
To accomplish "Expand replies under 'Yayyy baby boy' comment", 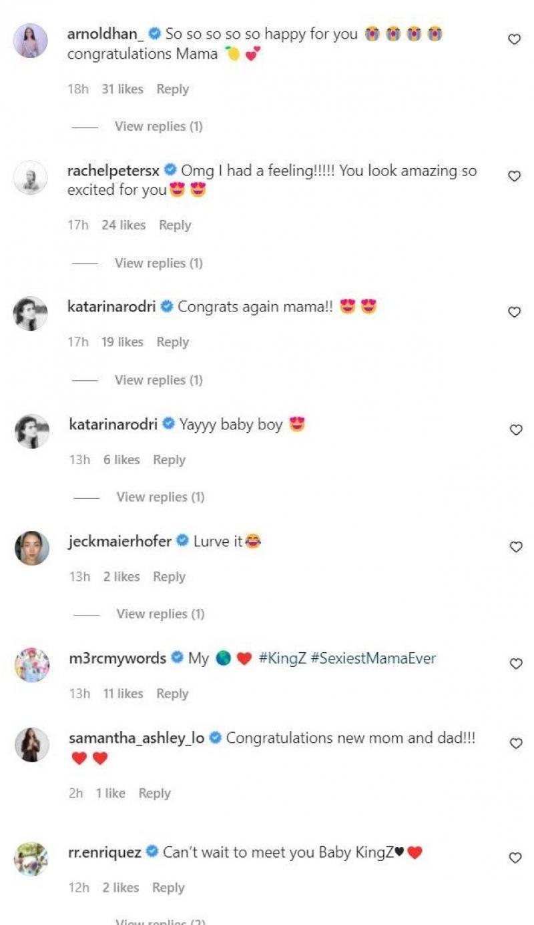I will pos(160,497).
